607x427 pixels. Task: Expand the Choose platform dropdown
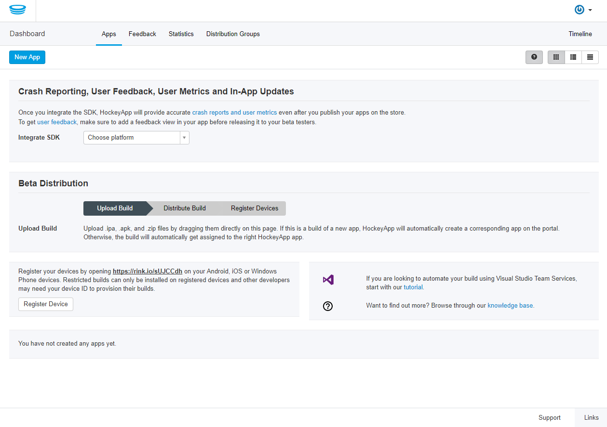pyautogui.click(x=136, y=138)
